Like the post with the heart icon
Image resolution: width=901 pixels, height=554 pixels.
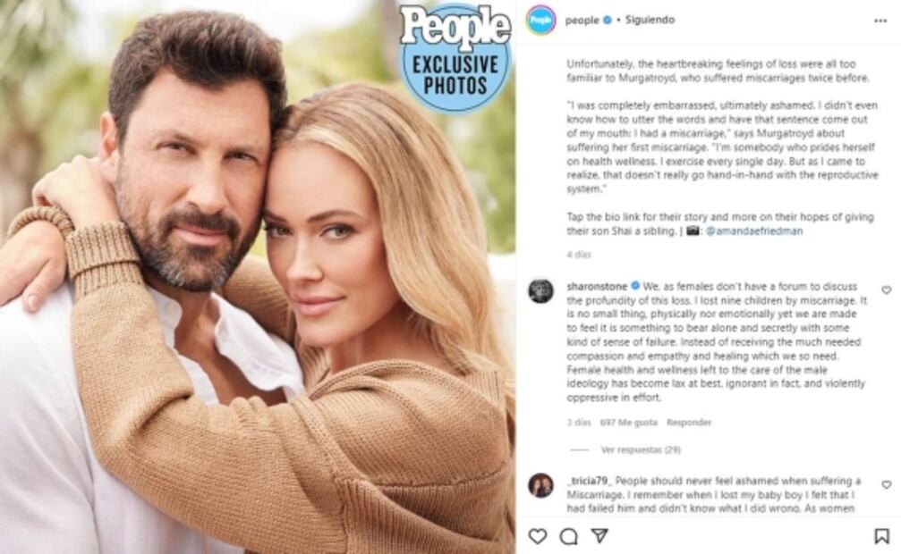click(x=537, y=536)
